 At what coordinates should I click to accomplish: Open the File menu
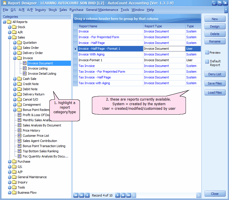coord(5,10)
